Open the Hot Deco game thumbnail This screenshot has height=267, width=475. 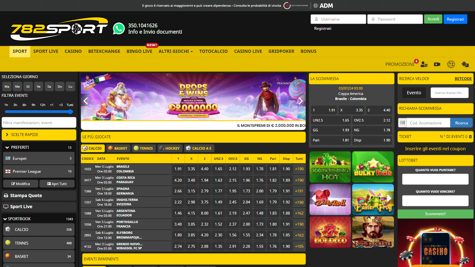pos(330,232)
